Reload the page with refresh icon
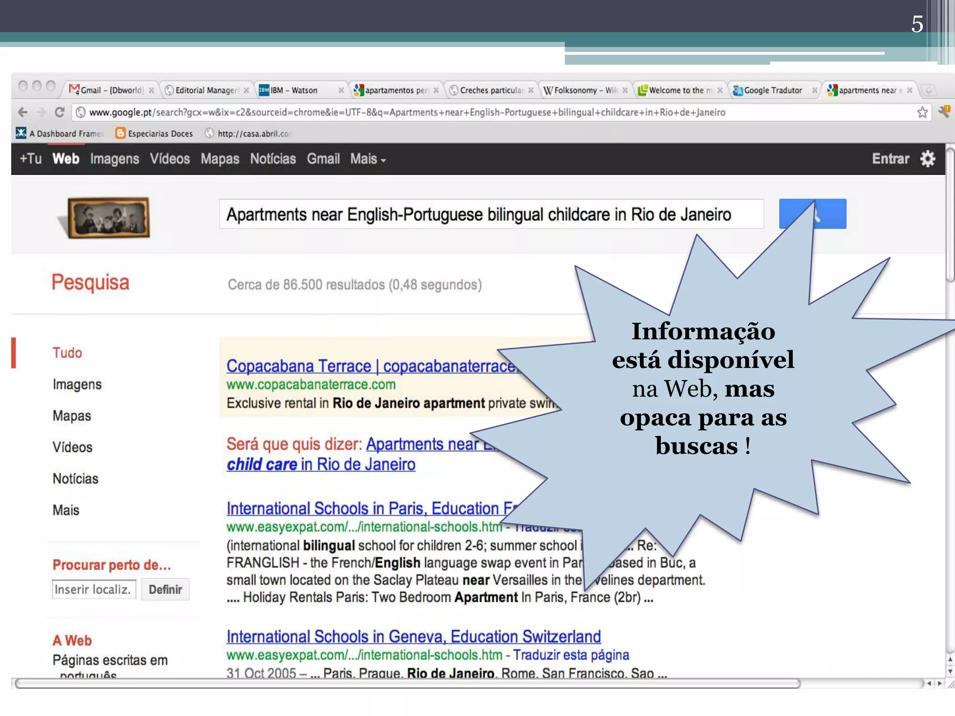Image resolution: width=955 pixels, height=716 pixels. (x=59, y=112)
